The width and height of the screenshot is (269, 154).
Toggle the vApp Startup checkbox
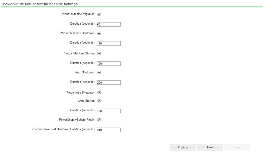pos(99,101)
